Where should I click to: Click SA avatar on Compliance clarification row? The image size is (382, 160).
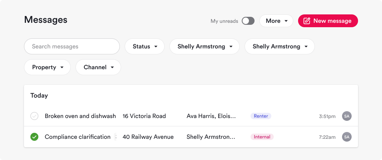(x=347, y=137)
